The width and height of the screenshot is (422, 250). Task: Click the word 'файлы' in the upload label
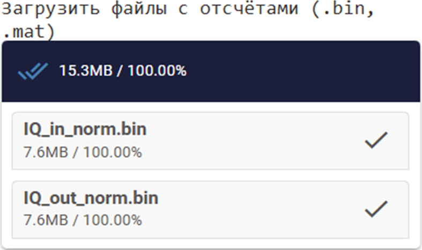point(139,10)
